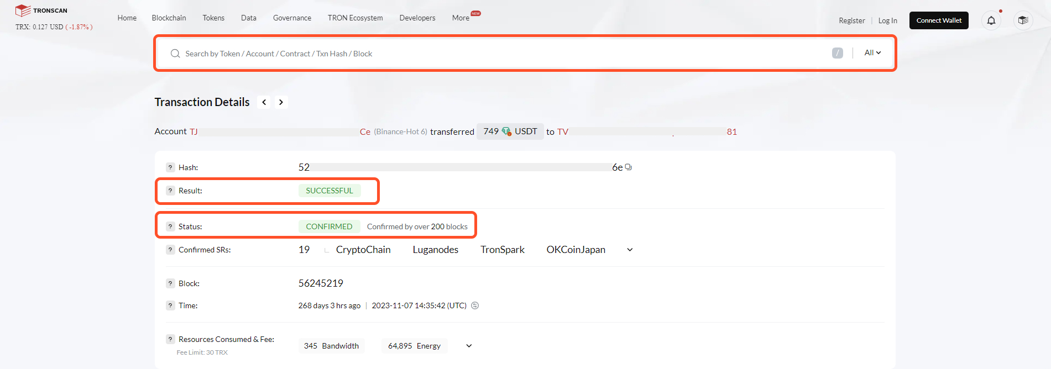Expand the Confirmed SRs list

click(x=630, y=250)
